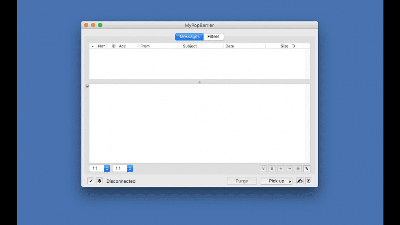Sort messages by the ID column
400x225 pixels.
point(113,46)
